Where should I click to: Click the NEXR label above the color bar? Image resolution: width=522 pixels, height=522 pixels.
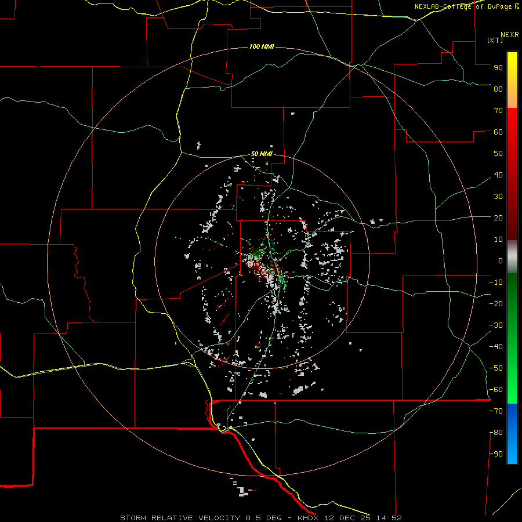click(x=510, y=35)
